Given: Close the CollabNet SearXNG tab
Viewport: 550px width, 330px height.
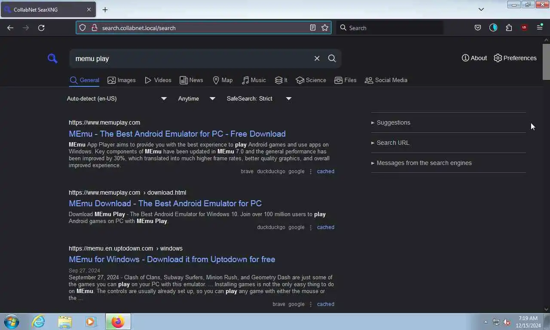Looking at the screenshot, I should [x=89, y=9].
